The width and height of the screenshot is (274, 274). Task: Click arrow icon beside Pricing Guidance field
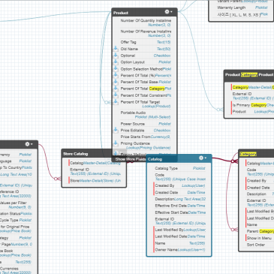tap(116, 143)
